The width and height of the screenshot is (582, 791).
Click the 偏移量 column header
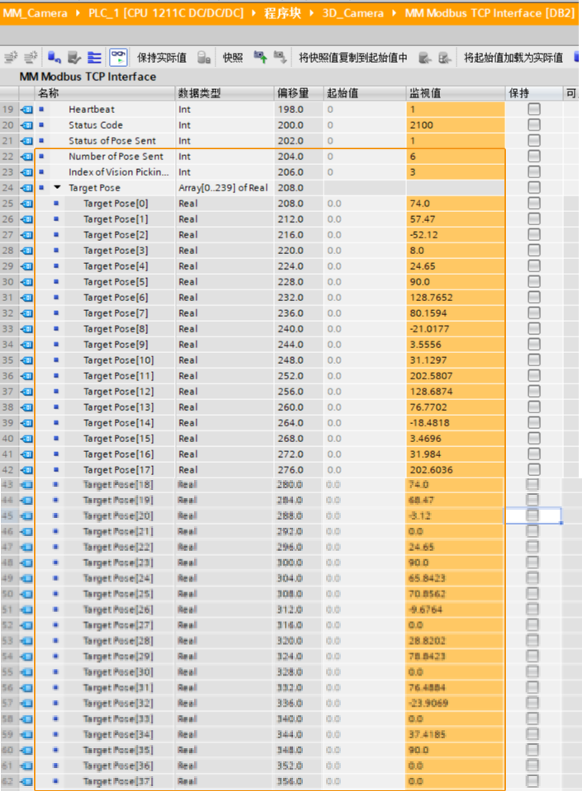click(299, 93)
